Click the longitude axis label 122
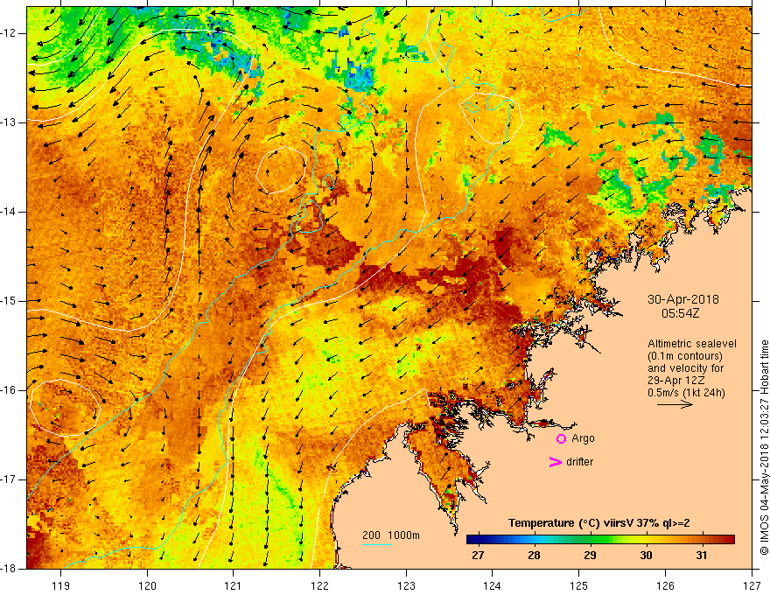The height and width of the screenshot is (595, 770). coord(319,585)
